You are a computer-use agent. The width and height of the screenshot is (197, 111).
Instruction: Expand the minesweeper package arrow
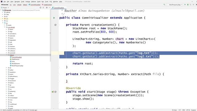(x=6, y=98)
